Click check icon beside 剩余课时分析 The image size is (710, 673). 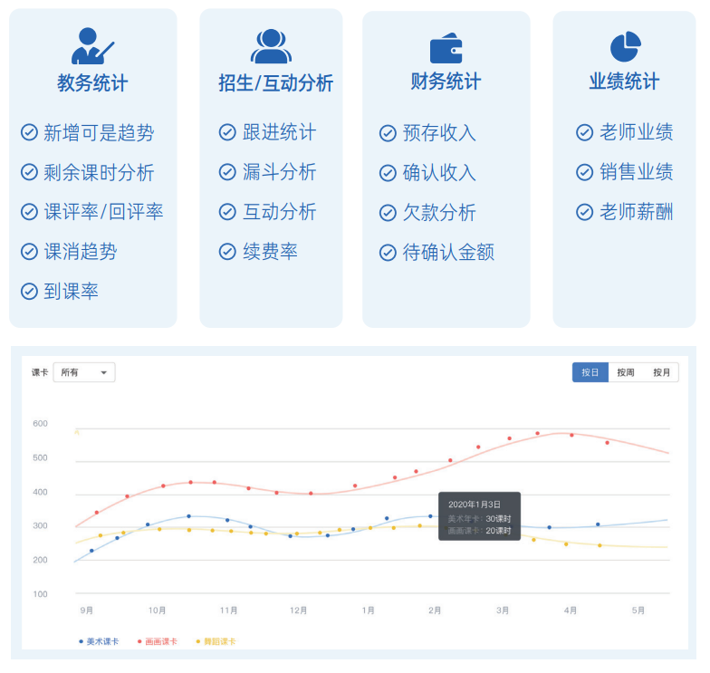pyautogui.click(x=29, y=172)
